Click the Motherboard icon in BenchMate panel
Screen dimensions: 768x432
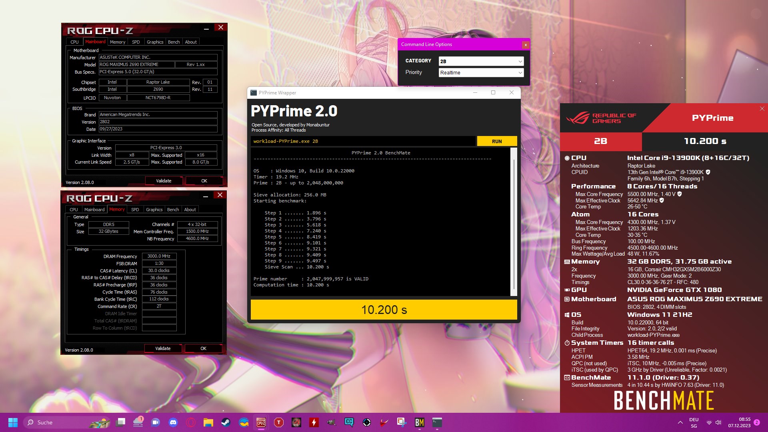567,299
